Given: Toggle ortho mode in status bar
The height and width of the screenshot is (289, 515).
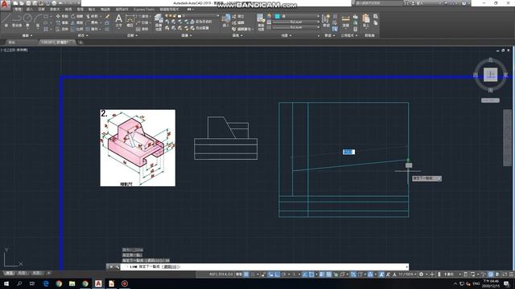Looking at the screenshot, I should coord(277,275).
